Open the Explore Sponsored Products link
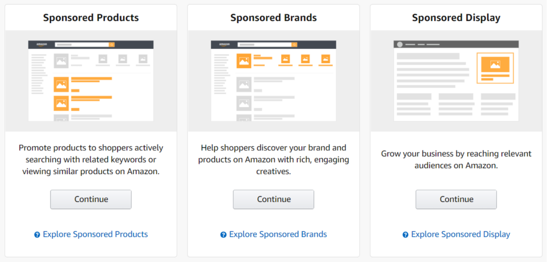This screenshot has width=547, height=262. pyautogui.click(x=95, y=235)
